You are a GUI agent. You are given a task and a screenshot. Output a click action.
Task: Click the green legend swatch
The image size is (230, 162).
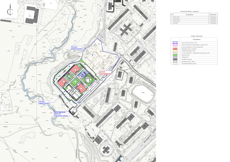click(x=175, y=55)
